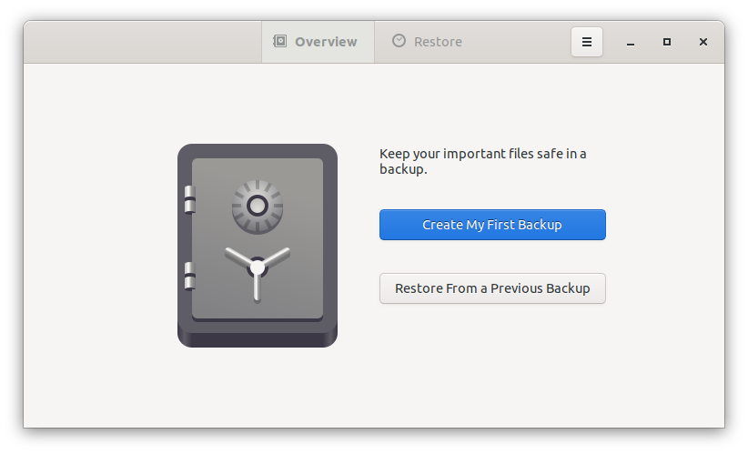The height and width of the screenshot is (454, 748).
Task: Open the hamburger main menu
Action: point(587,42)
